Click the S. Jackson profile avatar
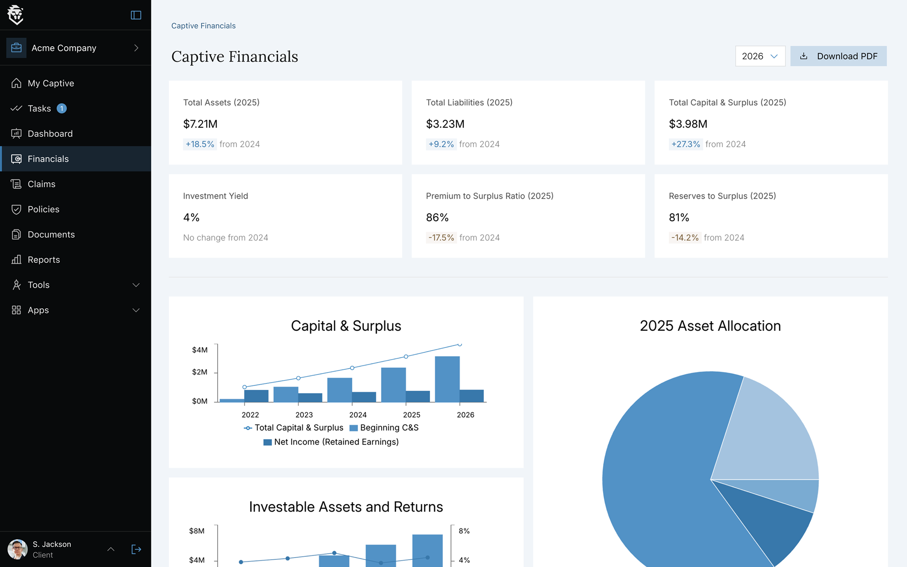Image resolution: width=907 pixels, height=567 pixels. pyautogui.click(x=17, y=549)
